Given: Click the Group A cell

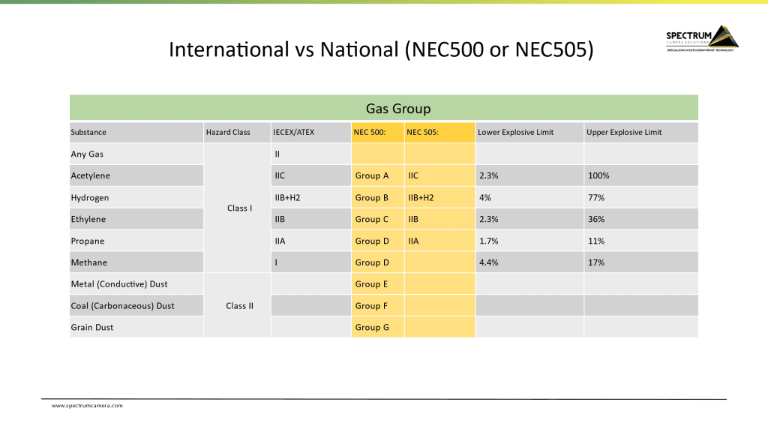Looking at the screenshot, I should (378, 175).
